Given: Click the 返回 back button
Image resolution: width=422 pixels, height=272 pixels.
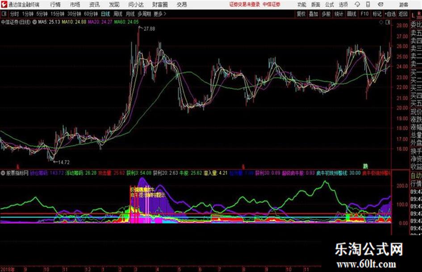Looking at the screenshot, I should click(x=403, y=14).
